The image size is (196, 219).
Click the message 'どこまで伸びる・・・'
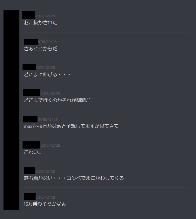tap(47, 75)
